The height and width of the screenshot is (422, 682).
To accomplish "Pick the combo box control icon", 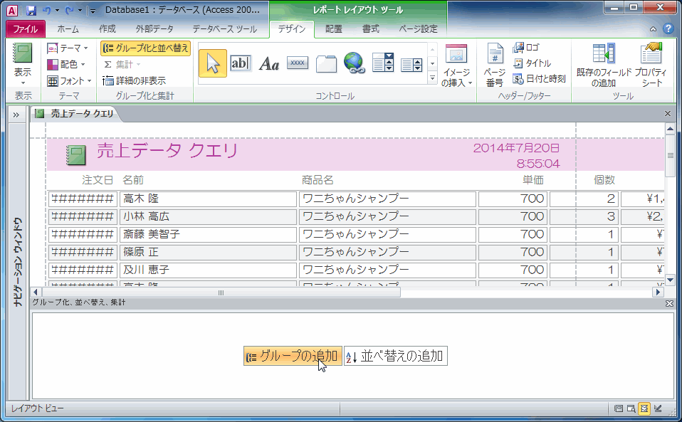I will [383, 63].
